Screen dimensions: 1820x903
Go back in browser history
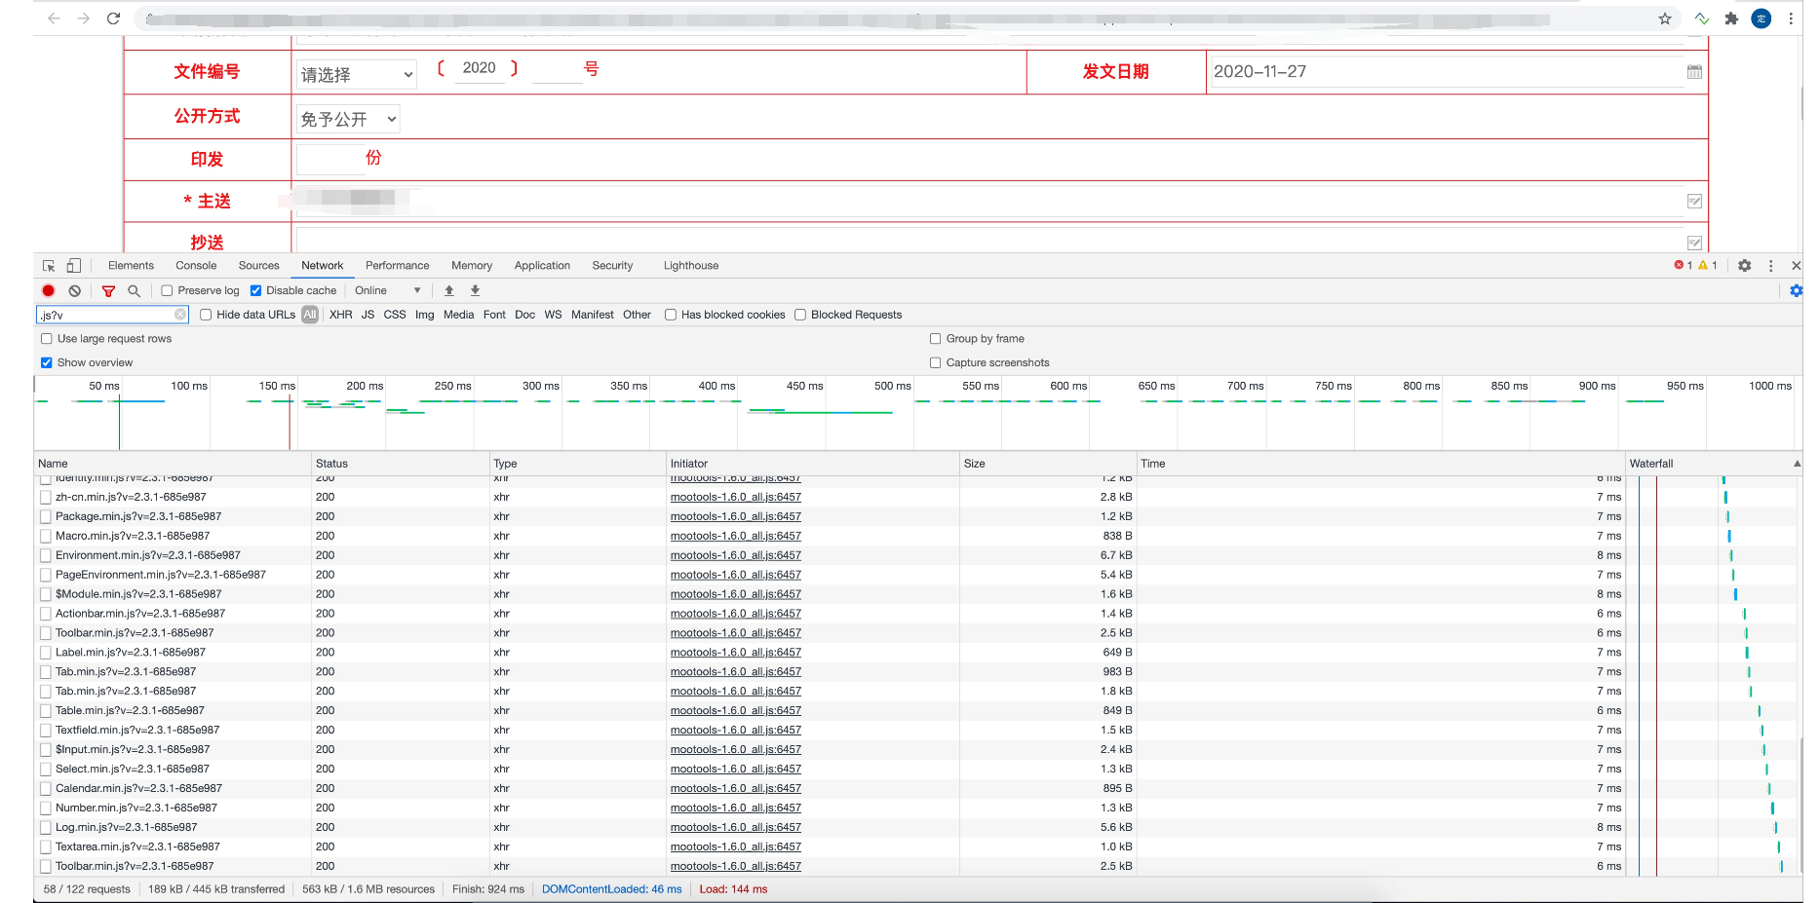coord(54,19)
